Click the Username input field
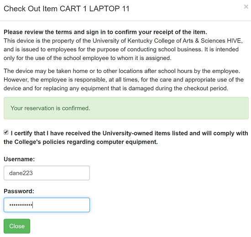The width and height of the screenshot is (251, 237). (47, 173)
